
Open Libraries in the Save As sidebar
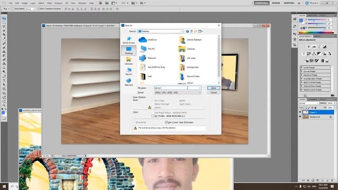(129, 61)
